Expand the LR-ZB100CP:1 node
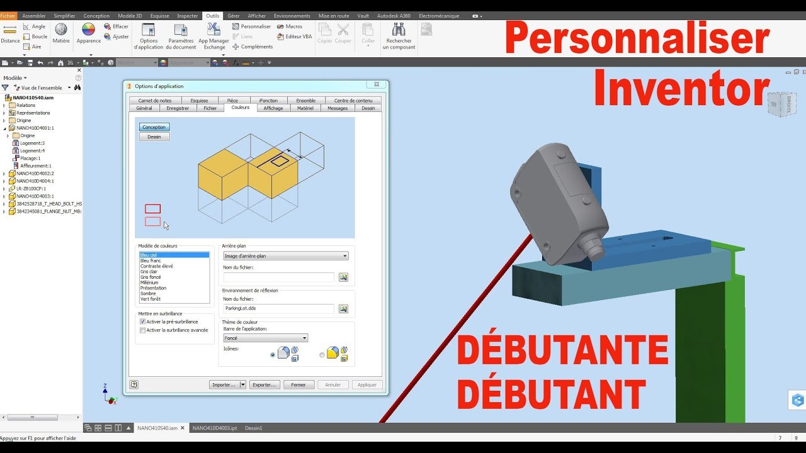The image size is (806, 453). [x=4, y=188]
